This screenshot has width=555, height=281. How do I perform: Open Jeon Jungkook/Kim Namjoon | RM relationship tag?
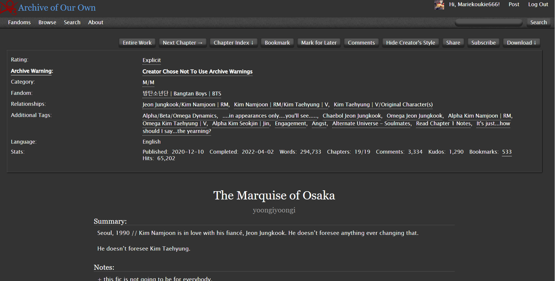point(185,105)
